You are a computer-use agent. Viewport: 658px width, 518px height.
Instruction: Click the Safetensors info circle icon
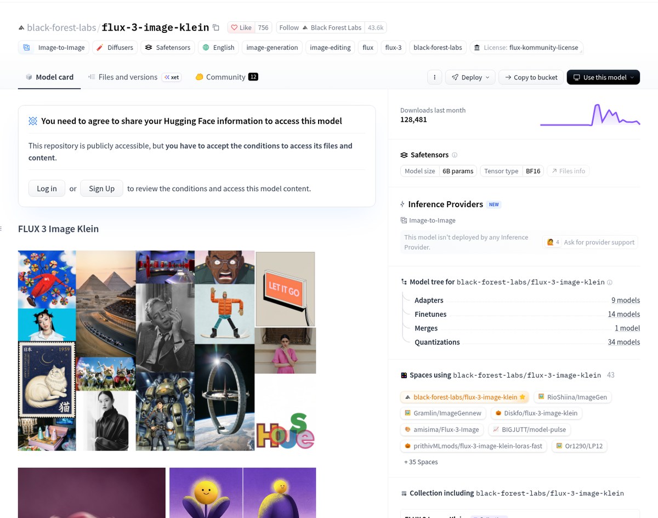pyautogui.click(x=455, y=155)
